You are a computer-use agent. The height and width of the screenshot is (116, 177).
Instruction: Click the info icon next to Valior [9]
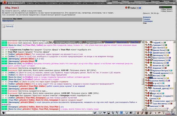point(140,8)
